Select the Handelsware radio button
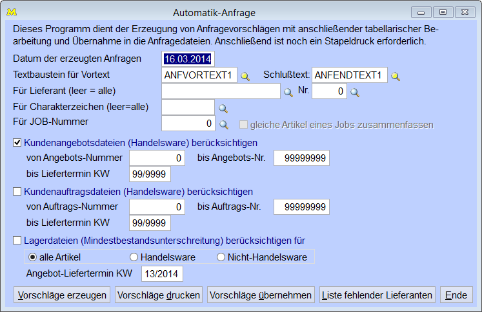This screenshot has height=312, width=482. (x=134, y=257)
